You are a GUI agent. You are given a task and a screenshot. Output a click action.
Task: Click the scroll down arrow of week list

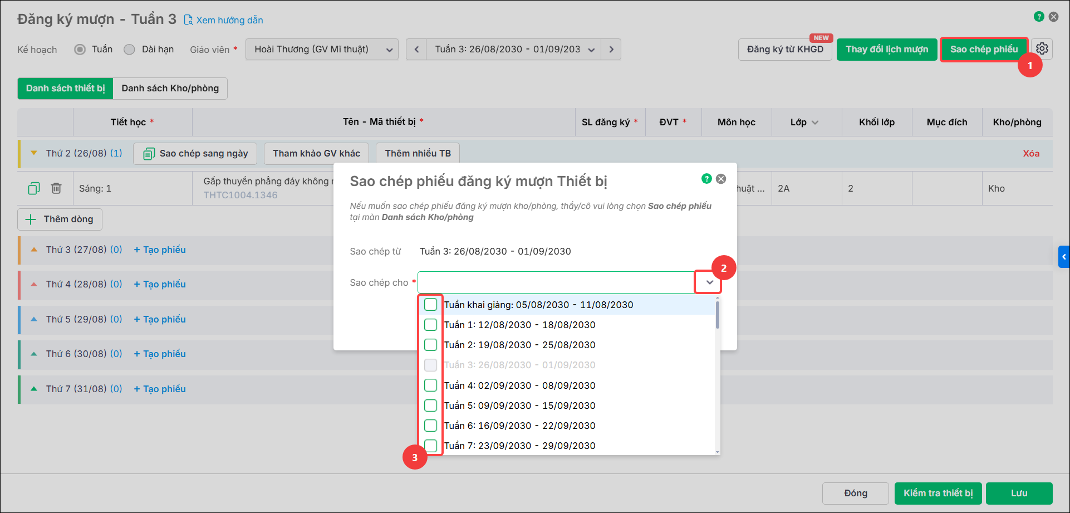coord(717,452)
